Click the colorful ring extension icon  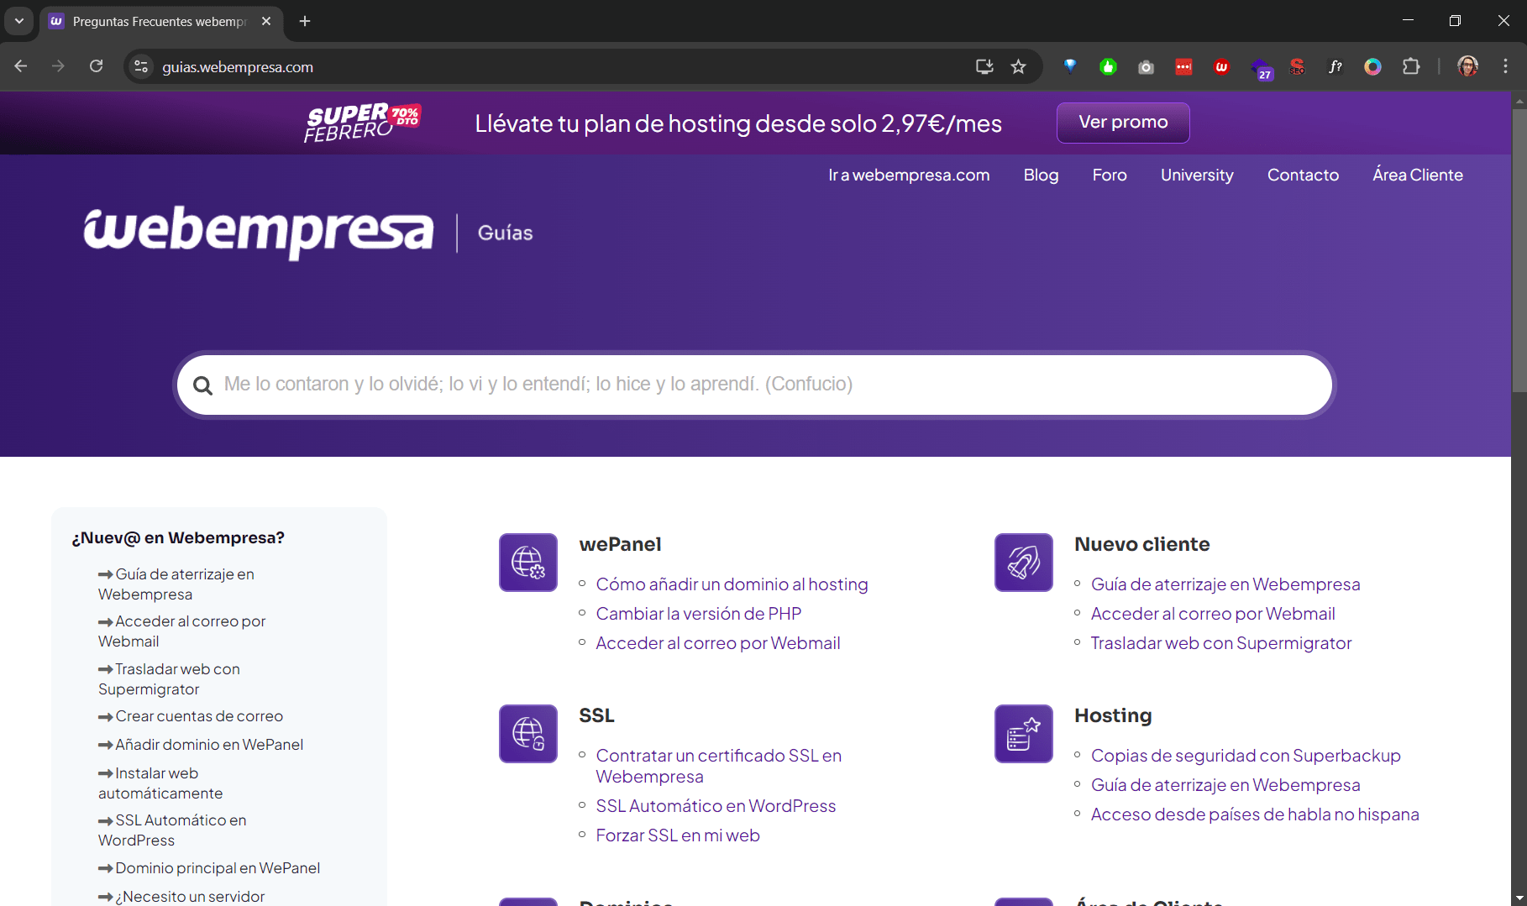coord(1372,66)
